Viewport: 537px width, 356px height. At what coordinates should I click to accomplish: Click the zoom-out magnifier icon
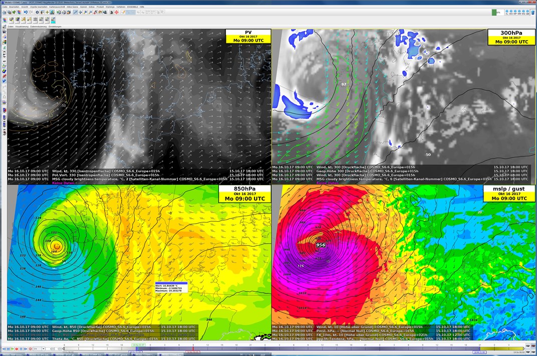coord(90,12)
